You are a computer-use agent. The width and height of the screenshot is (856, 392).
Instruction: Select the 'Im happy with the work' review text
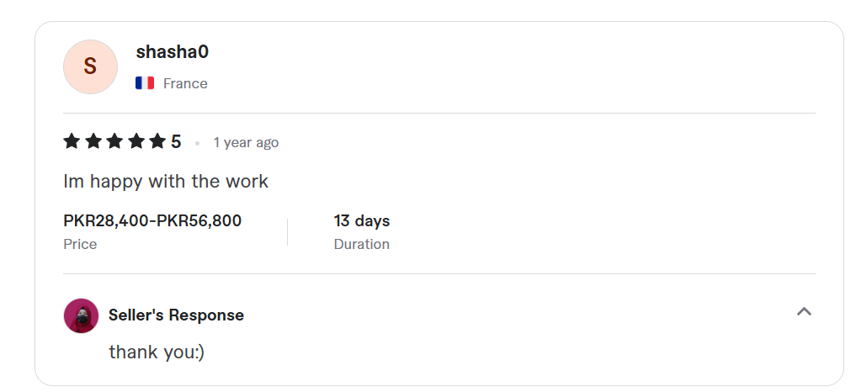(166, 181)
